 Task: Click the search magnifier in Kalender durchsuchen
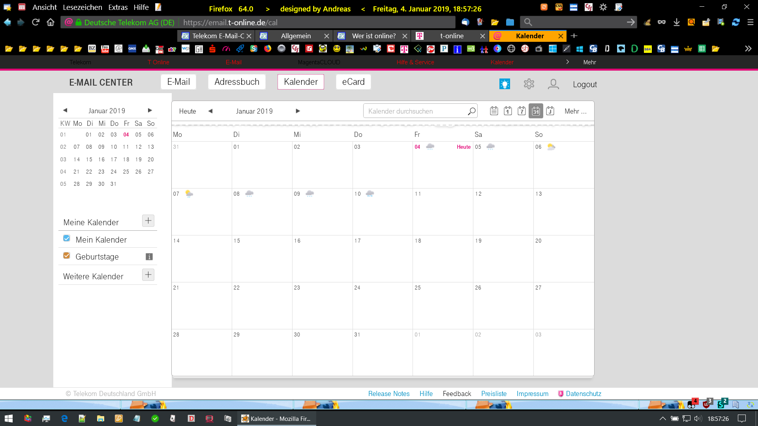coord(471,111)
